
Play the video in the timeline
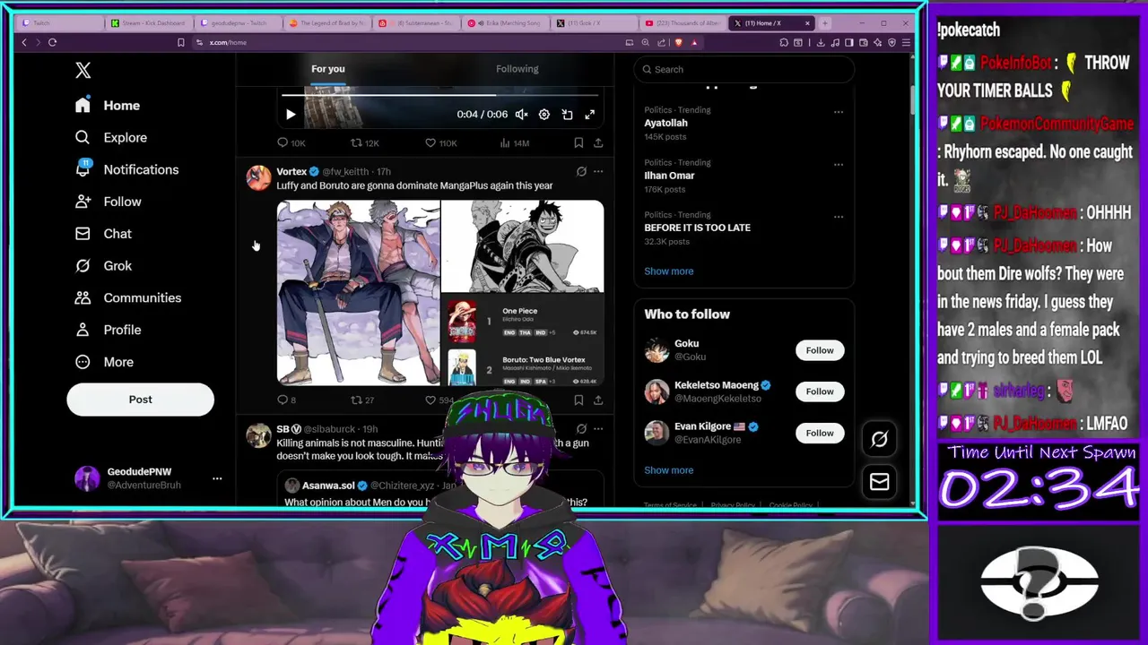(x=291, y=115)
